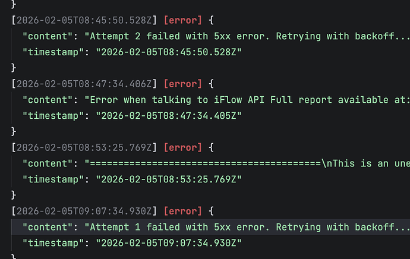Click the closing brace after the 08:45:50 entry
This screenshot has height=259, width=410.
click(x=14, y=68)
